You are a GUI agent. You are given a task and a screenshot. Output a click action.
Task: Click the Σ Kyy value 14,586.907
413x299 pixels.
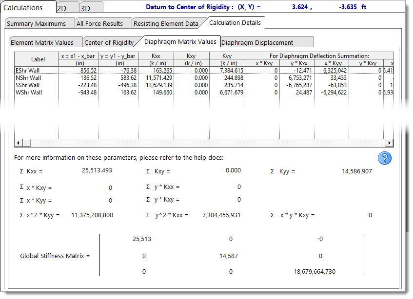(357, 171)
